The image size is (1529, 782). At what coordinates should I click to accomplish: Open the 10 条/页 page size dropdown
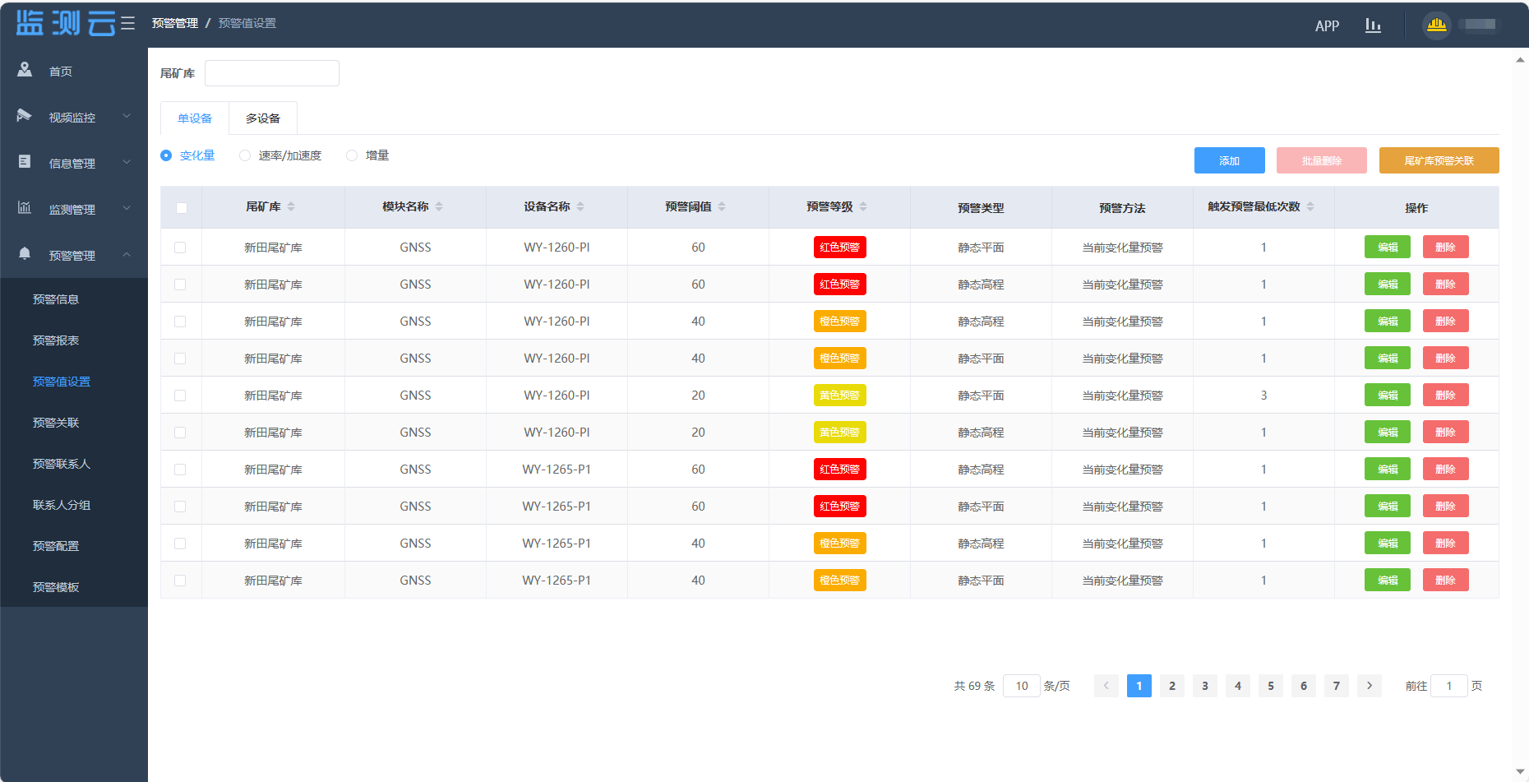click(1022, 686)
